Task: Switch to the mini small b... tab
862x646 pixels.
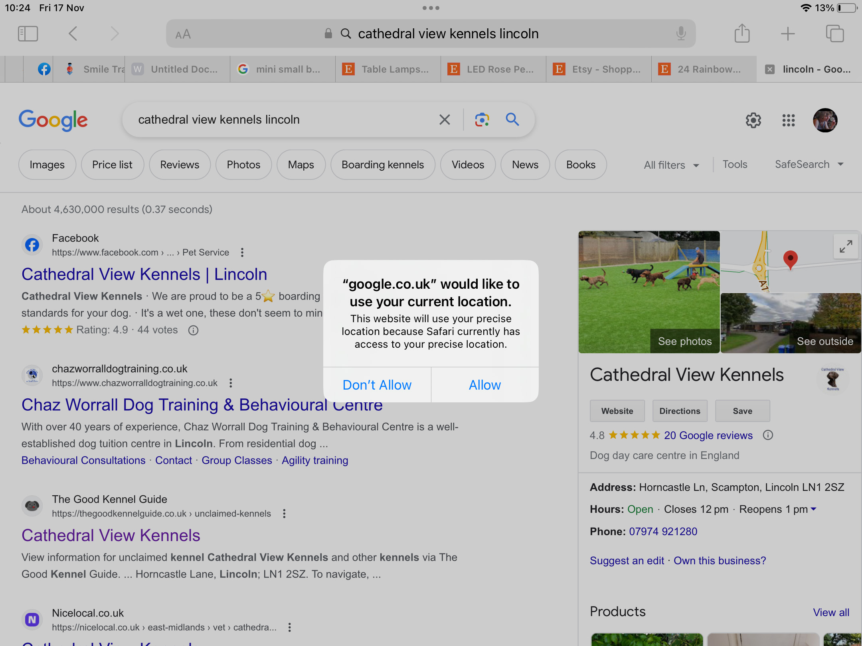Action: coord(283,69)
